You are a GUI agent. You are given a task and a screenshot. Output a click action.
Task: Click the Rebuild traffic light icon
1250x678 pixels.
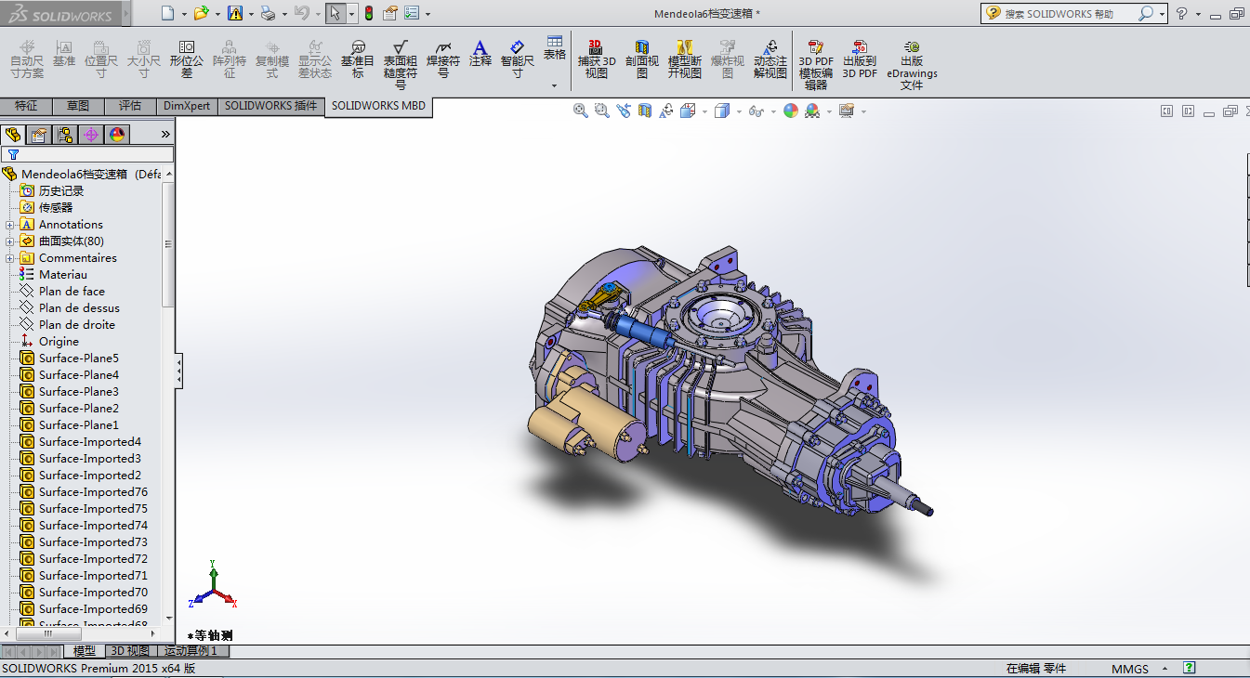tap(368, 13)
